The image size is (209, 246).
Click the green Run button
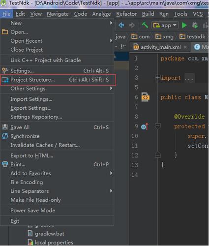(x=184, y=25)
